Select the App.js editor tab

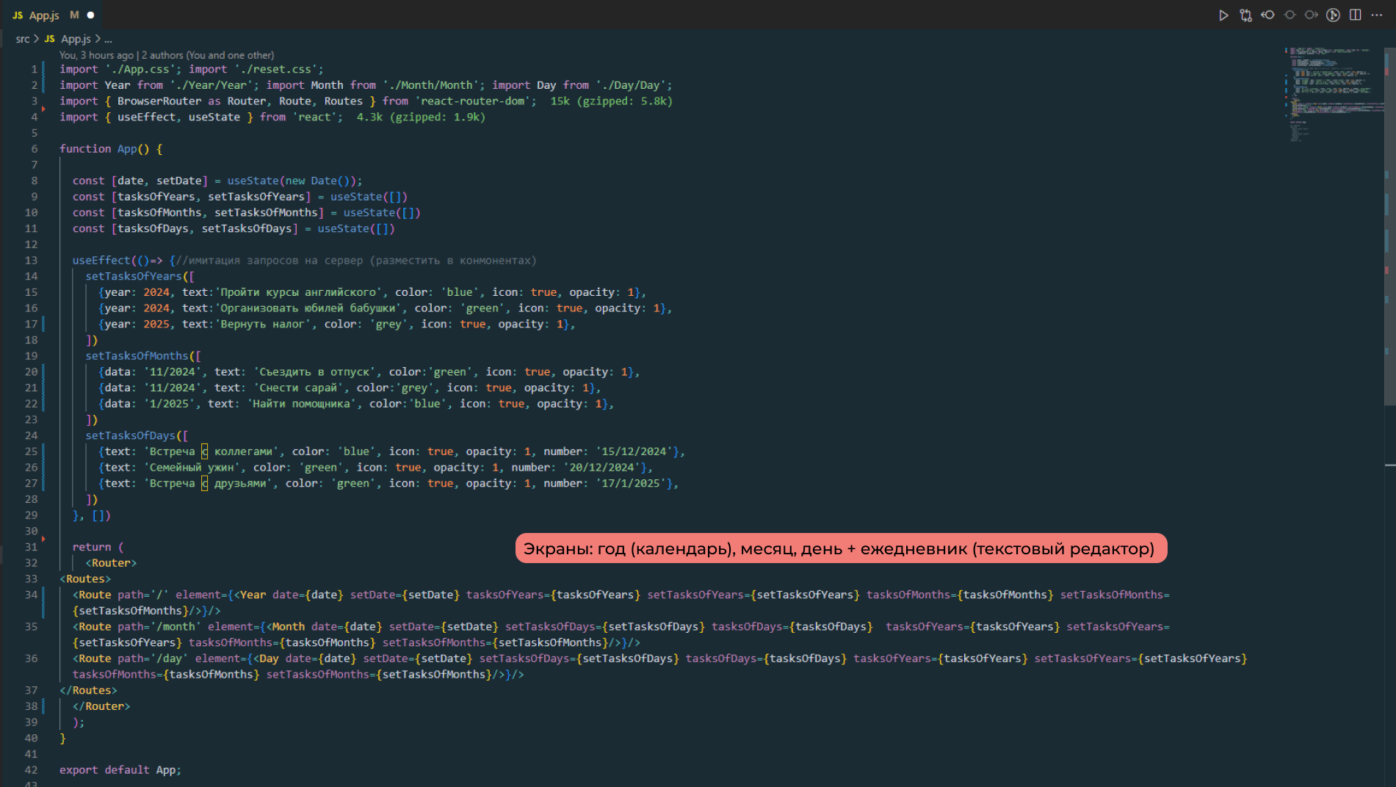pos(53,15)
